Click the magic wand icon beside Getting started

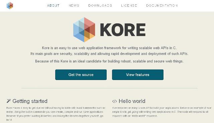(x=9, y=101)
